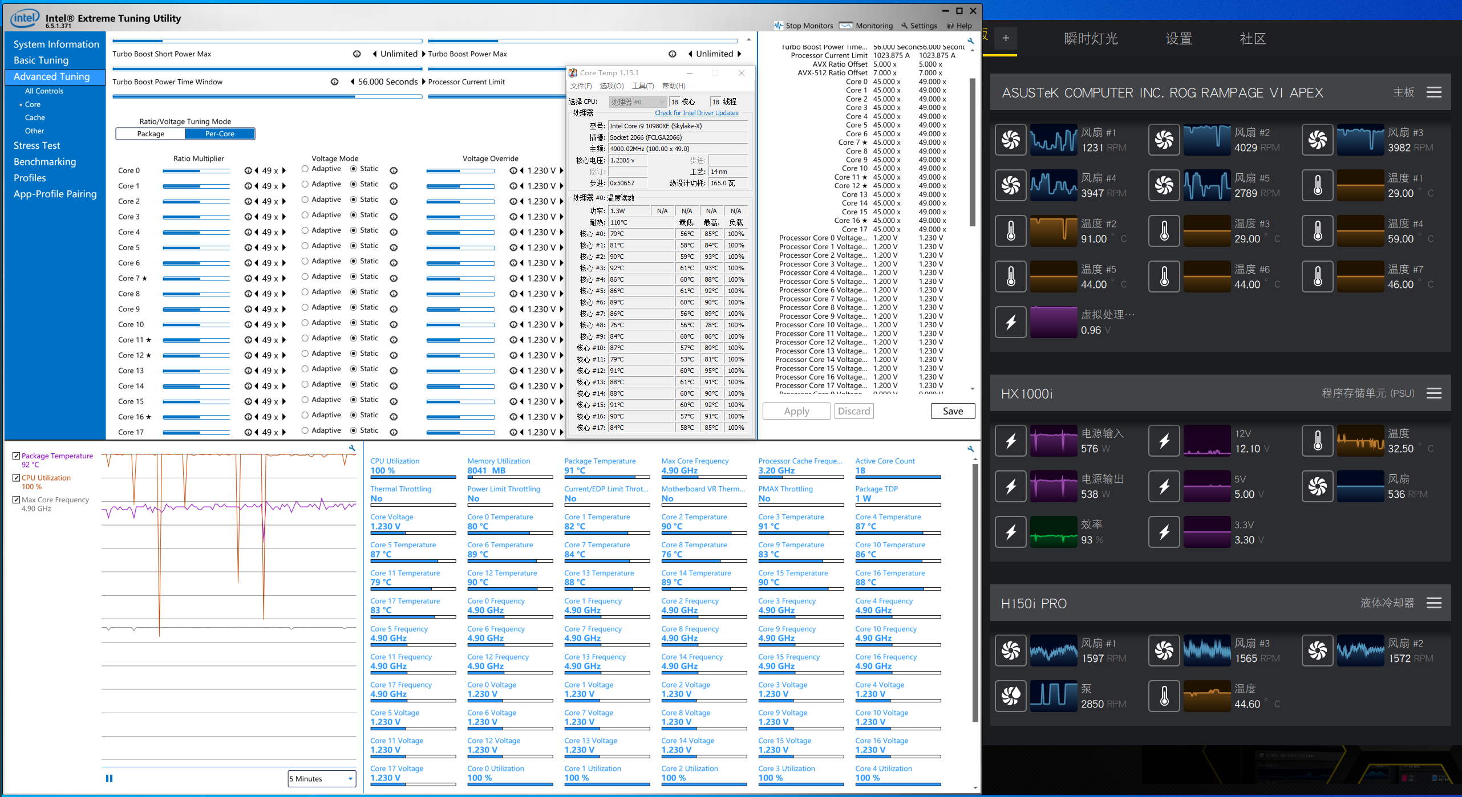This screenshot has width=1462, height=797.
Task: Click PSU efficiency icon showing 93 %
Action: pyautogui.click(x=1010, y=532)
